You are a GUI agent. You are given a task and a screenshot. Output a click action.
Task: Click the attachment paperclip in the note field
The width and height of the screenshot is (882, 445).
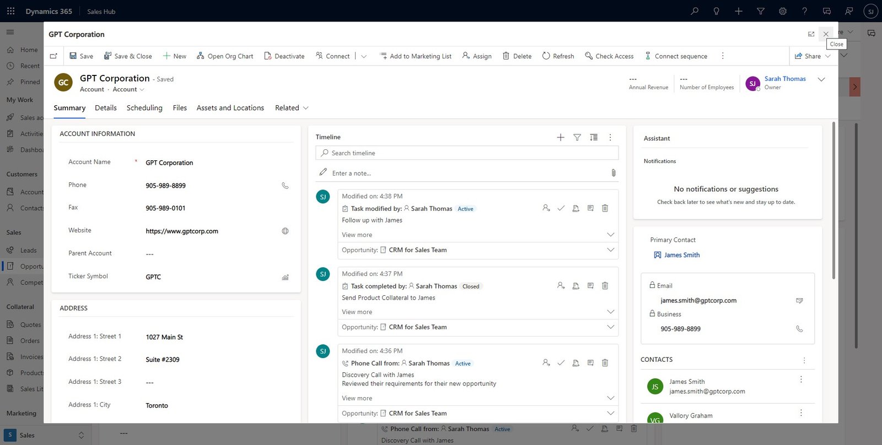coord(614,173)
